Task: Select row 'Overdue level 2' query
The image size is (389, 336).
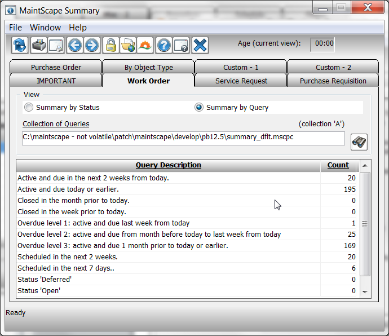Action: click(186, 235)
